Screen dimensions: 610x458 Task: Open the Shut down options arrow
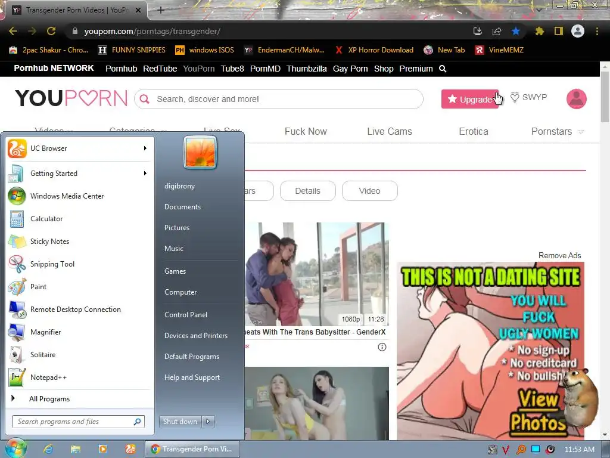[208, 422]
